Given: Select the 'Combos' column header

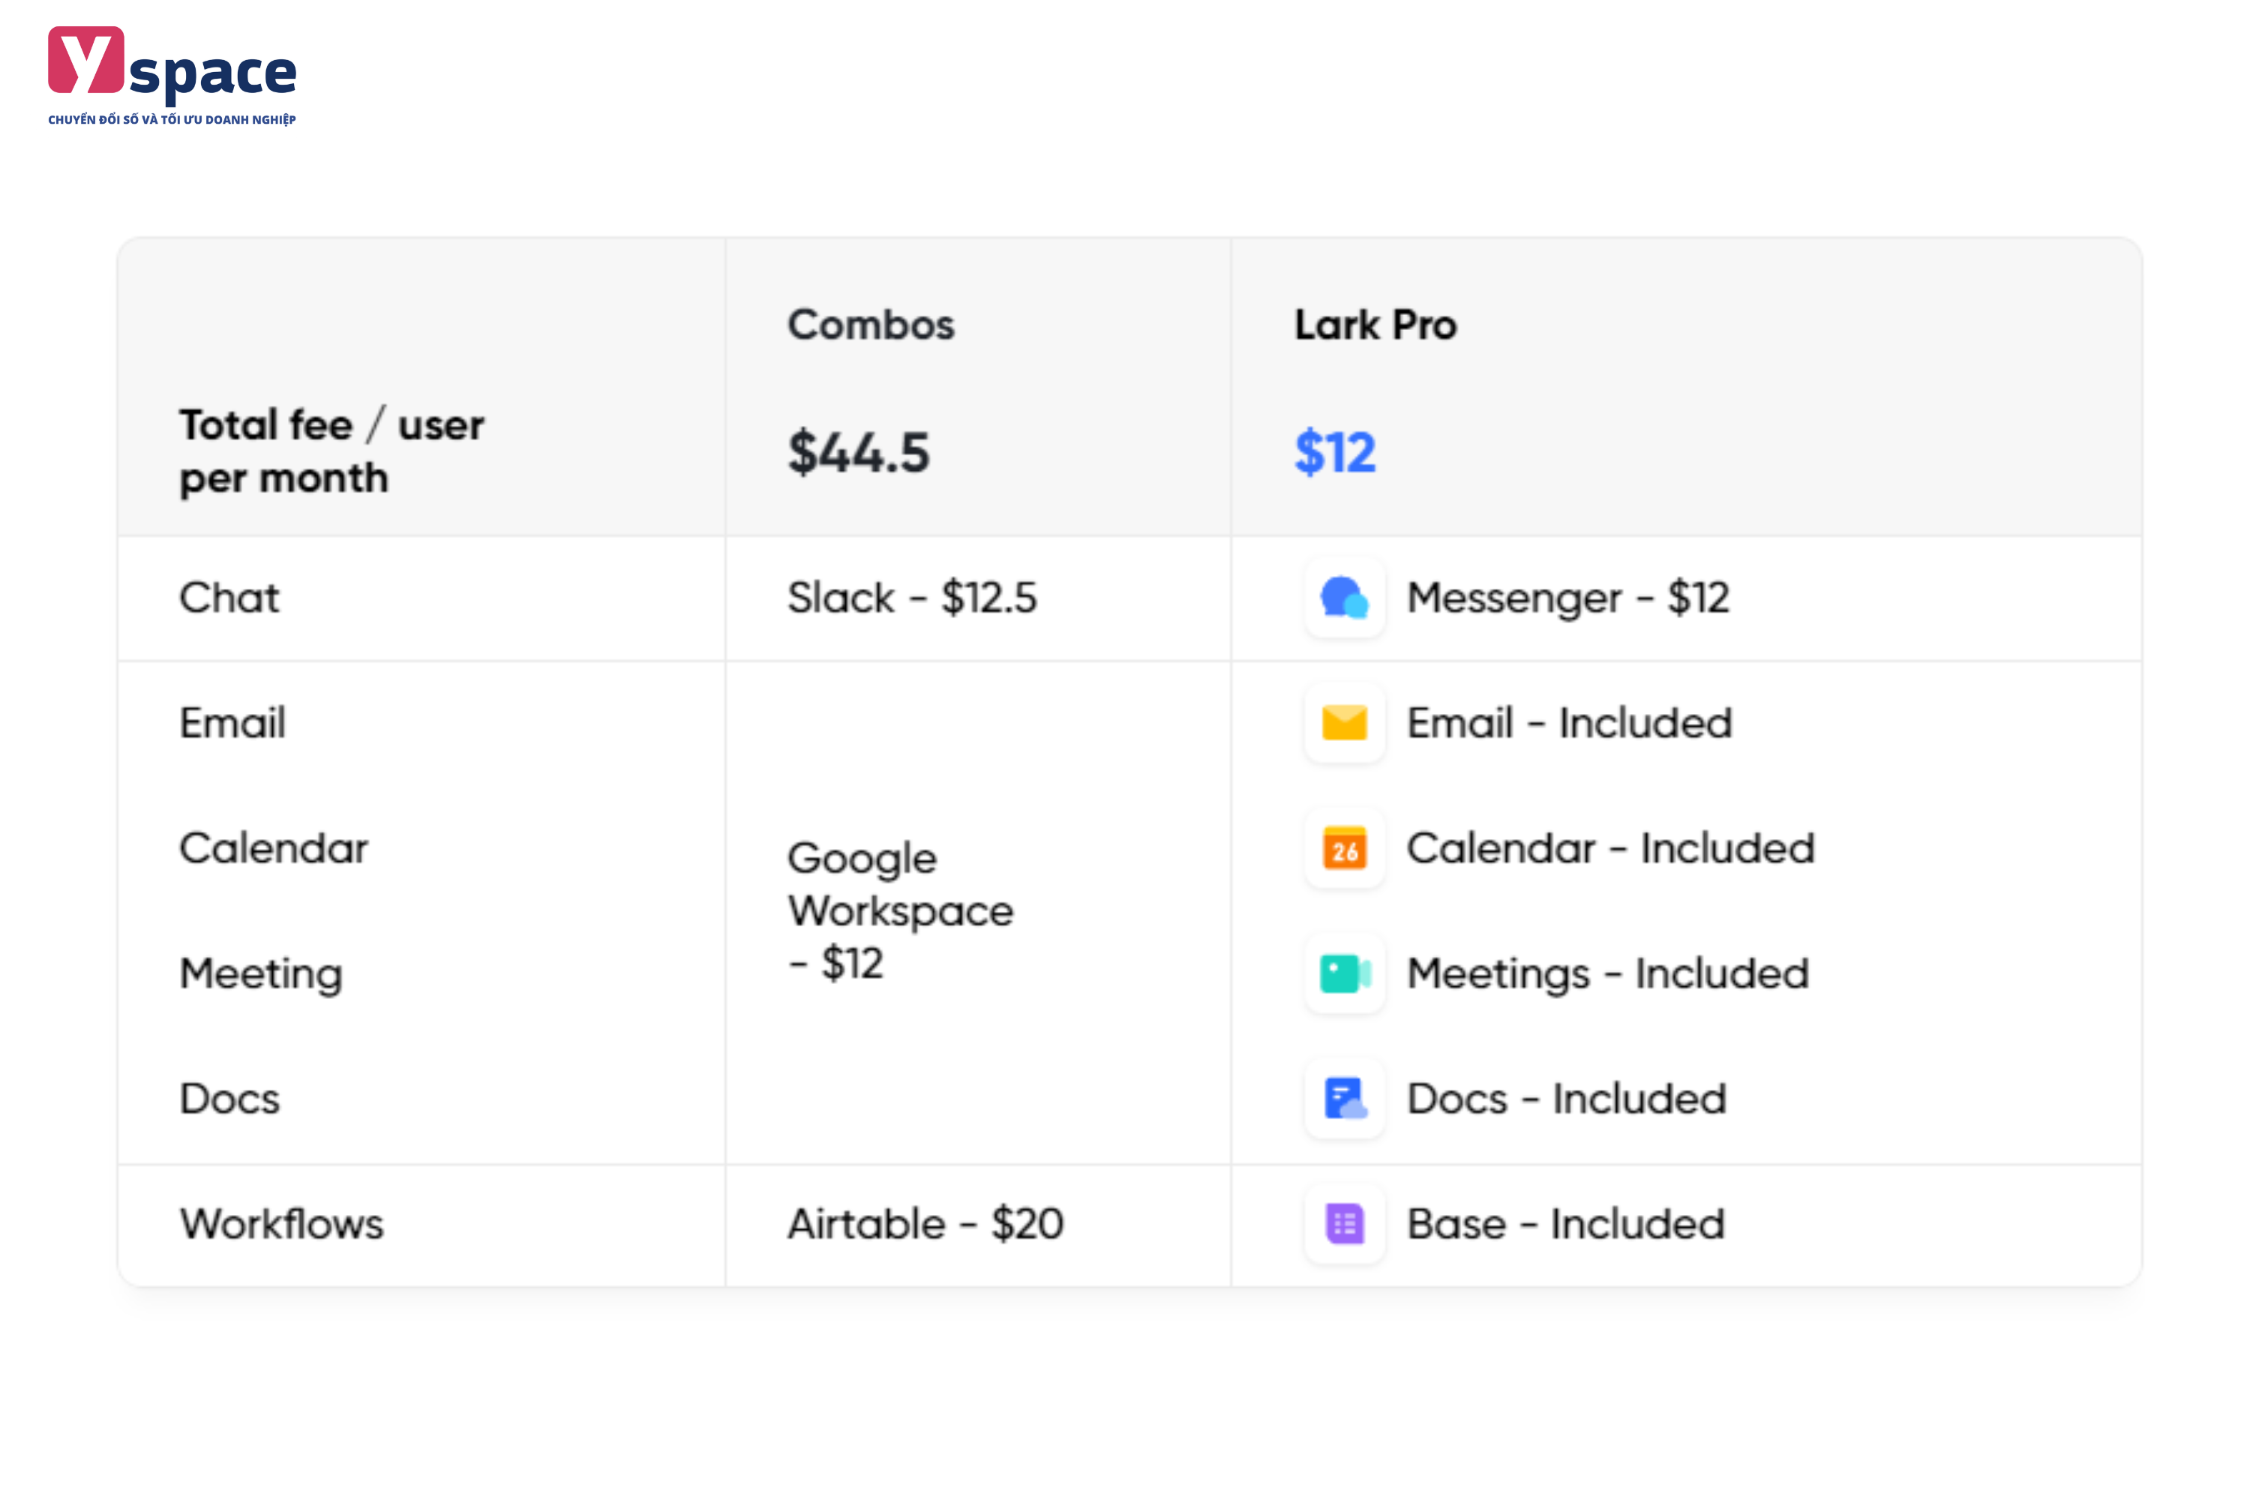Looking at the screenshot, I should [871, 325].
